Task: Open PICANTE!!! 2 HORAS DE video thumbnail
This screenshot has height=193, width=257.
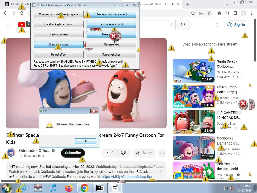Action: [x=194, y=122]
